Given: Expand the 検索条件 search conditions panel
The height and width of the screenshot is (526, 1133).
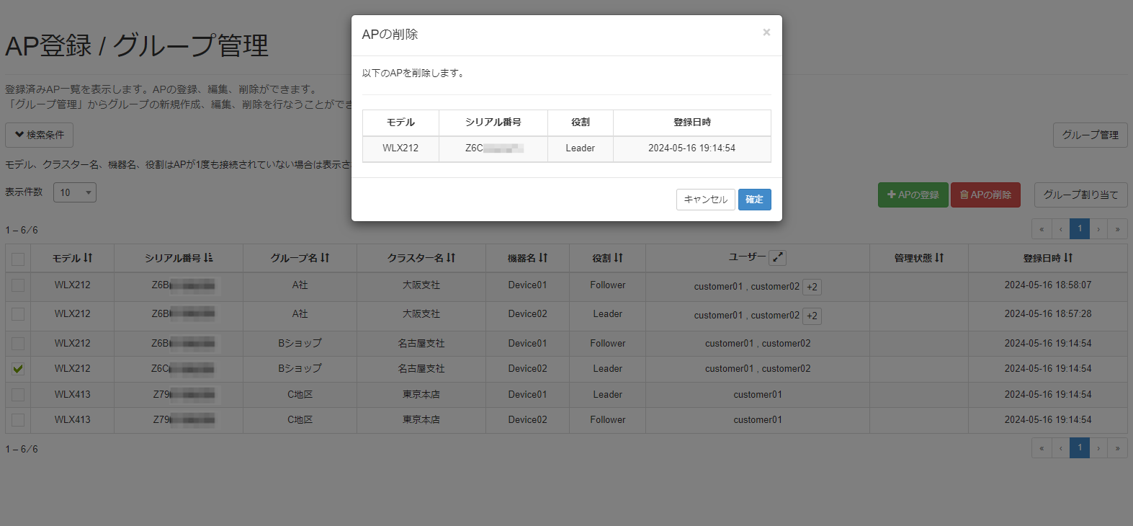Looking at the screenshot, I should tap(40, 135).
